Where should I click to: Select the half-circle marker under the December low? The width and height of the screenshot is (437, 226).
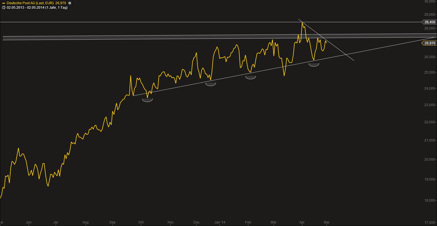(x=211, y=84)
